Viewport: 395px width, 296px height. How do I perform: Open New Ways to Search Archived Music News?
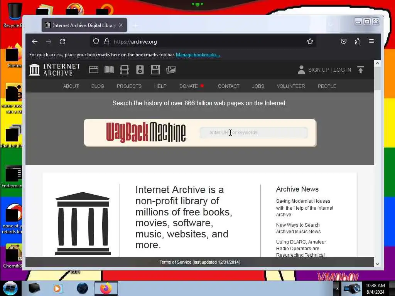pyautogui.click(x=298, y=228)
